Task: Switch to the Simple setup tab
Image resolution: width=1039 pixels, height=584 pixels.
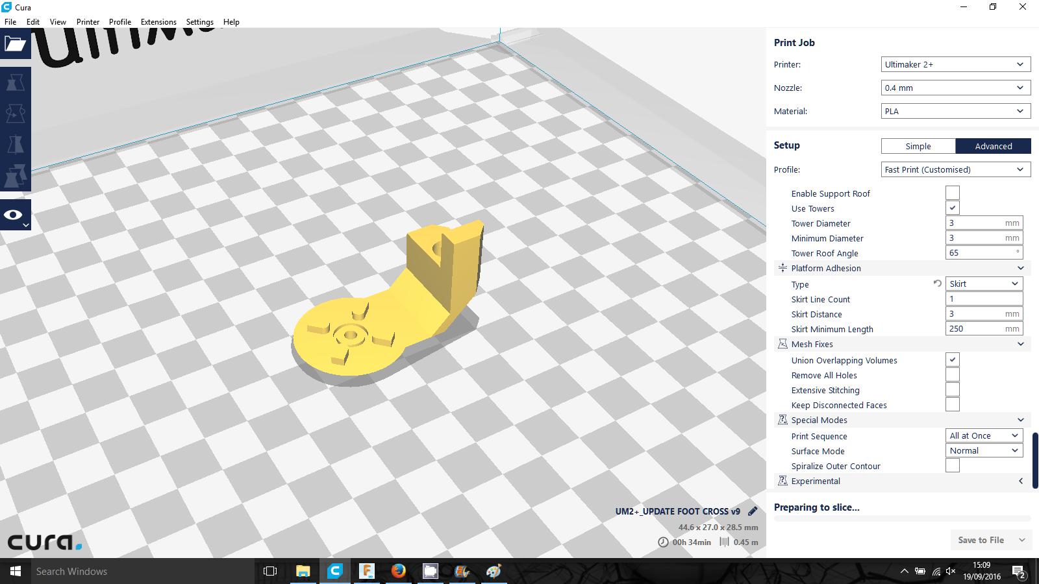Action: tap(918, 146)
